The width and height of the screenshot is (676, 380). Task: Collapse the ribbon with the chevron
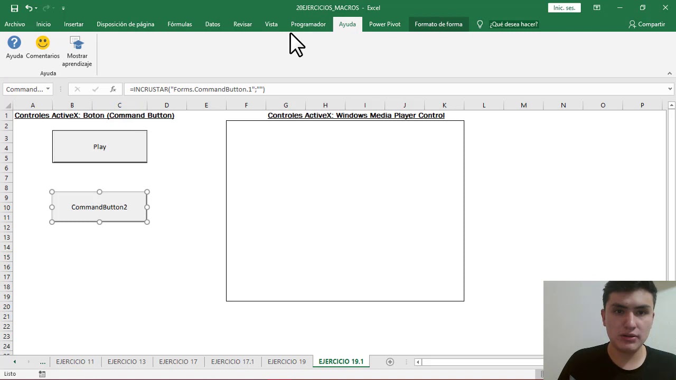[669, 73]
